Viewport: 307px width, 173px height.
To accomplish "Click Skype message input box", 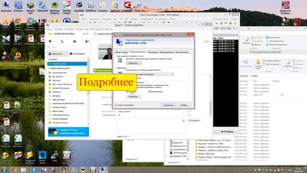I will [x=152, y=126].
